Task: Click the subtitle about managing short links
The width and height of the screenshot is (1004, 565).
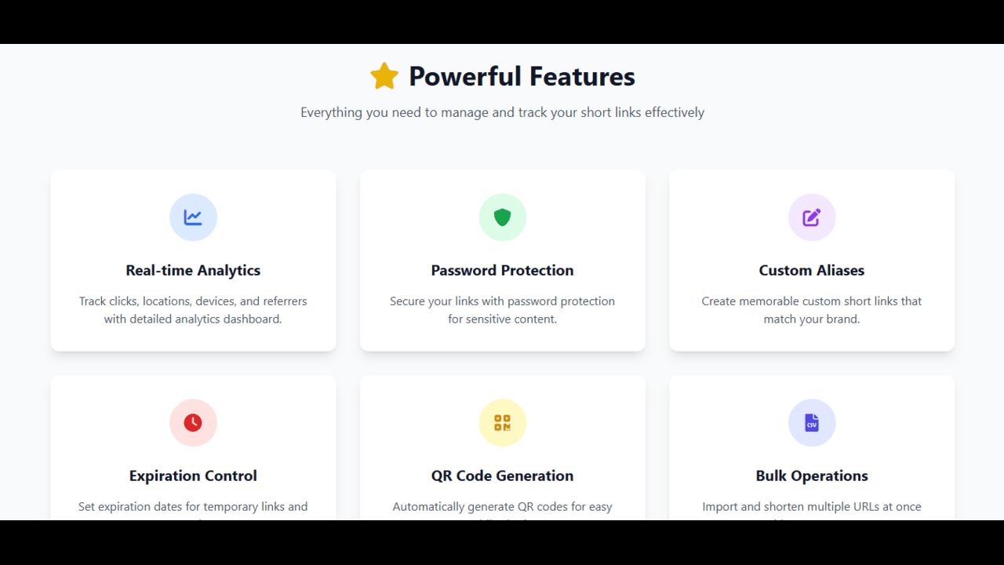Action: 502,112
